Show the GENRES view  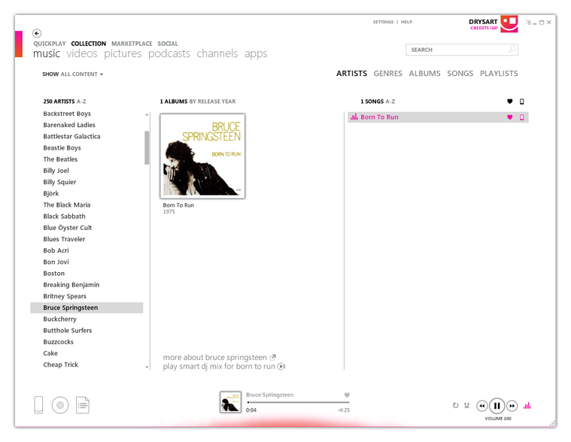tap(388, 74)
